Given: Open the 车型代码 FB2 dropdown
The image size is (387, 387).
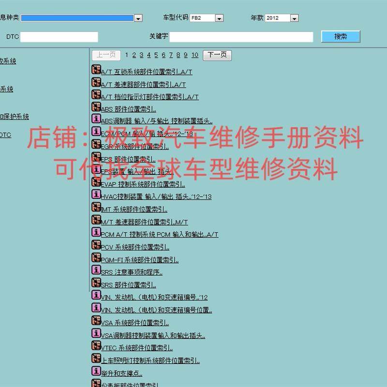Looking at the screenshot, I should point(219,17).
